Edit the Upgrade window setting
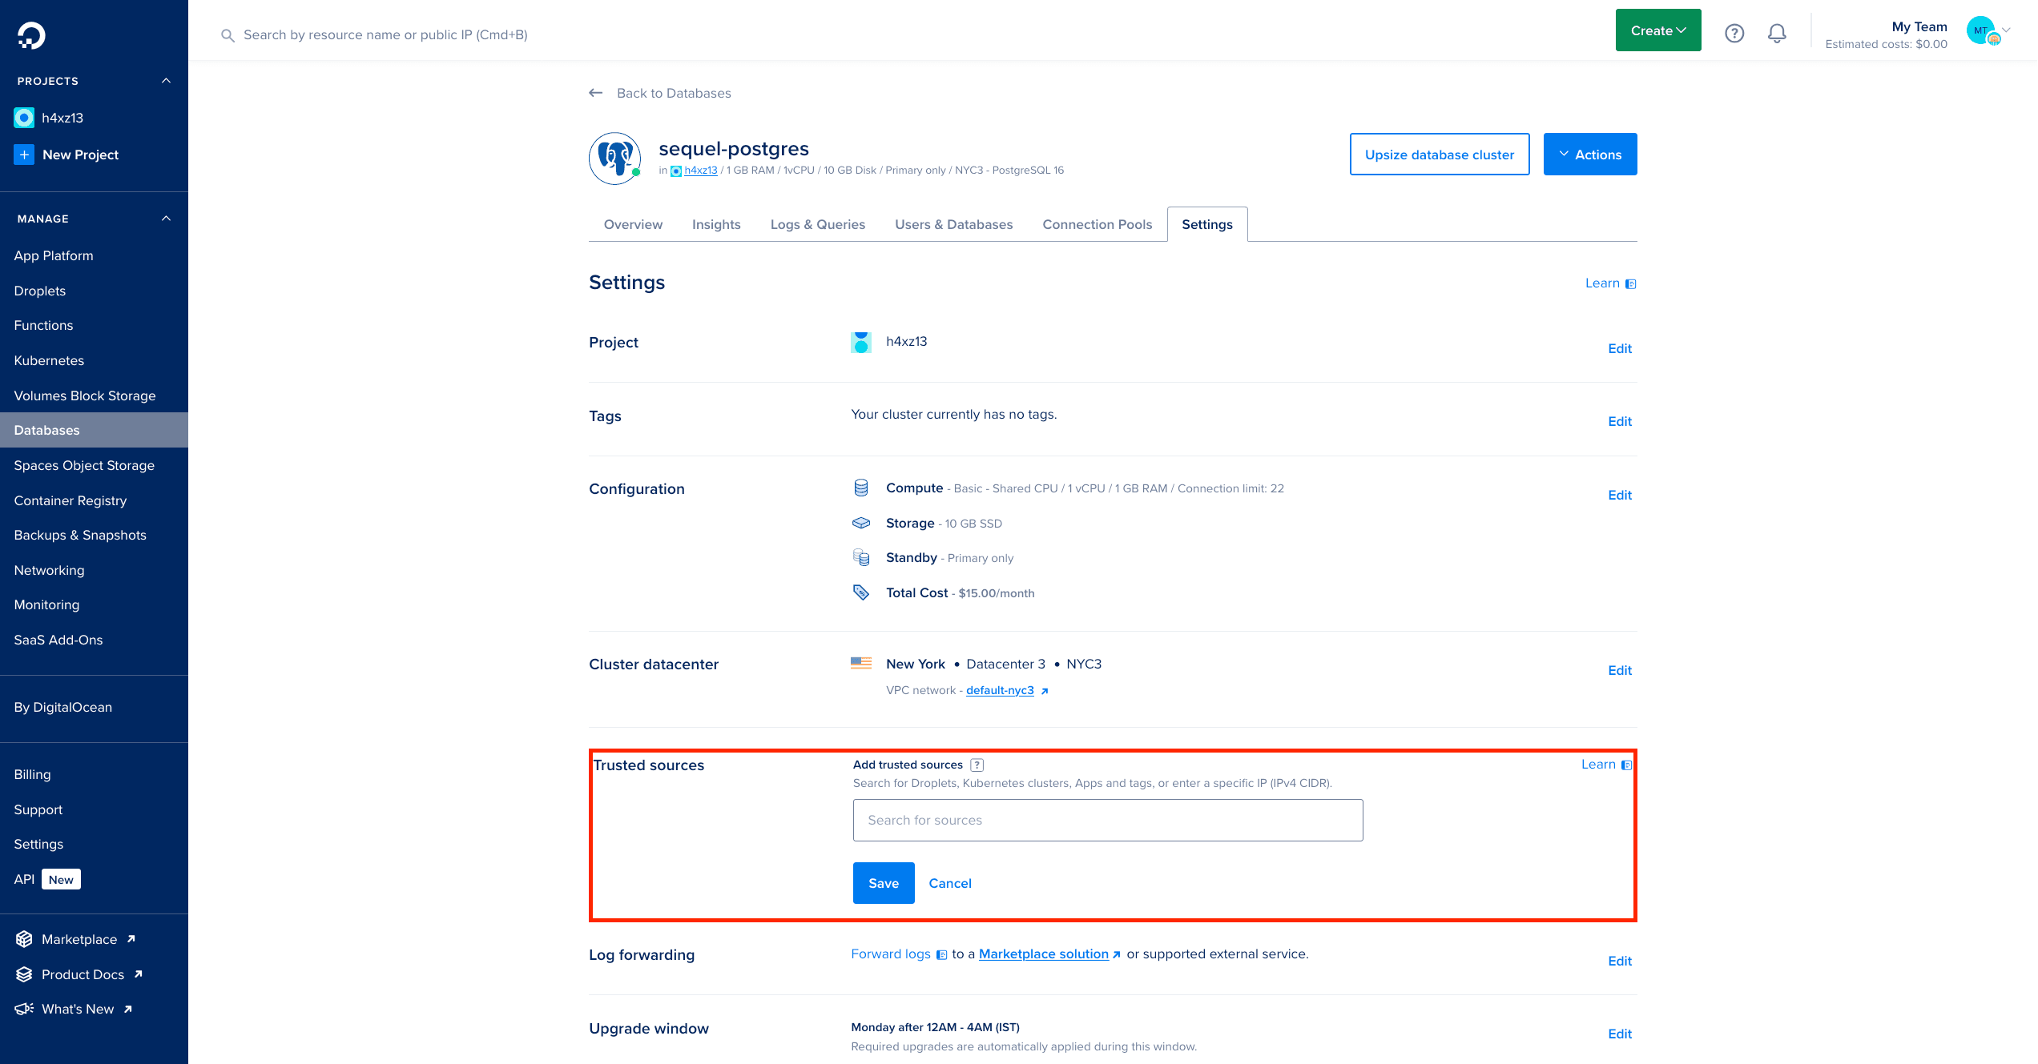Viewport: 2038px width, 1064px height. click(x=1620, y=1034)
